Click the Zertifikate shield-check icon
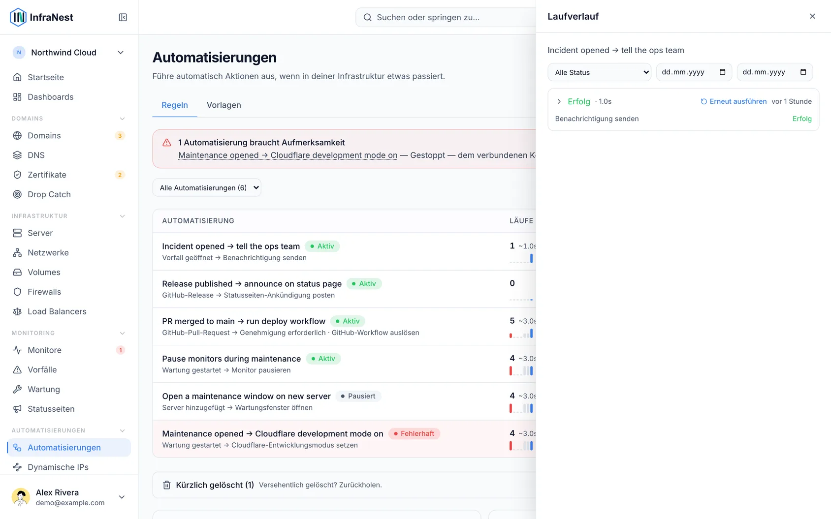831x519 pixels. [17, 175]
